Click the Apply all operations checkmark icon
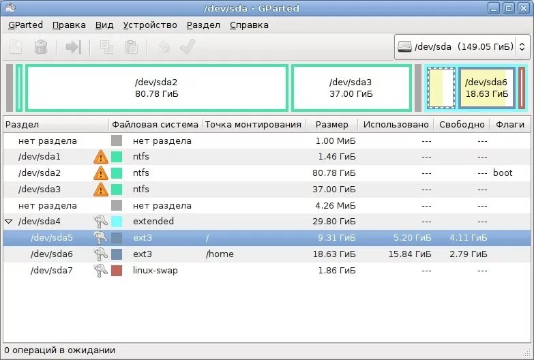Viewport: 534px width, 360px height. pos(188,46)
